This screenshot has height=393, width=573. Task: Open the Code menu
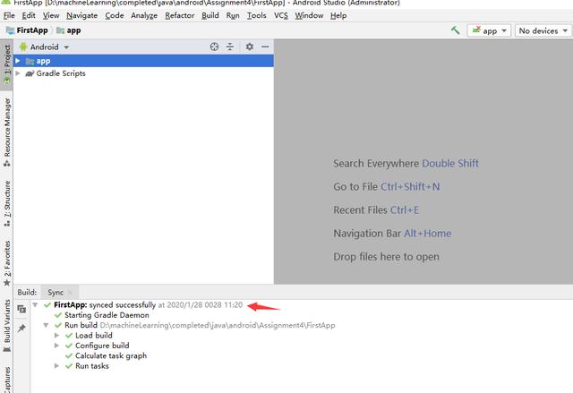(115, 16)
